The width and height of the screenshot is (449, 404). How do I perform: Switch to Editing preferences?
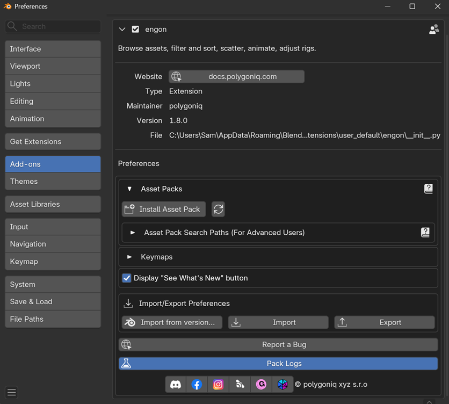(53, 101)
